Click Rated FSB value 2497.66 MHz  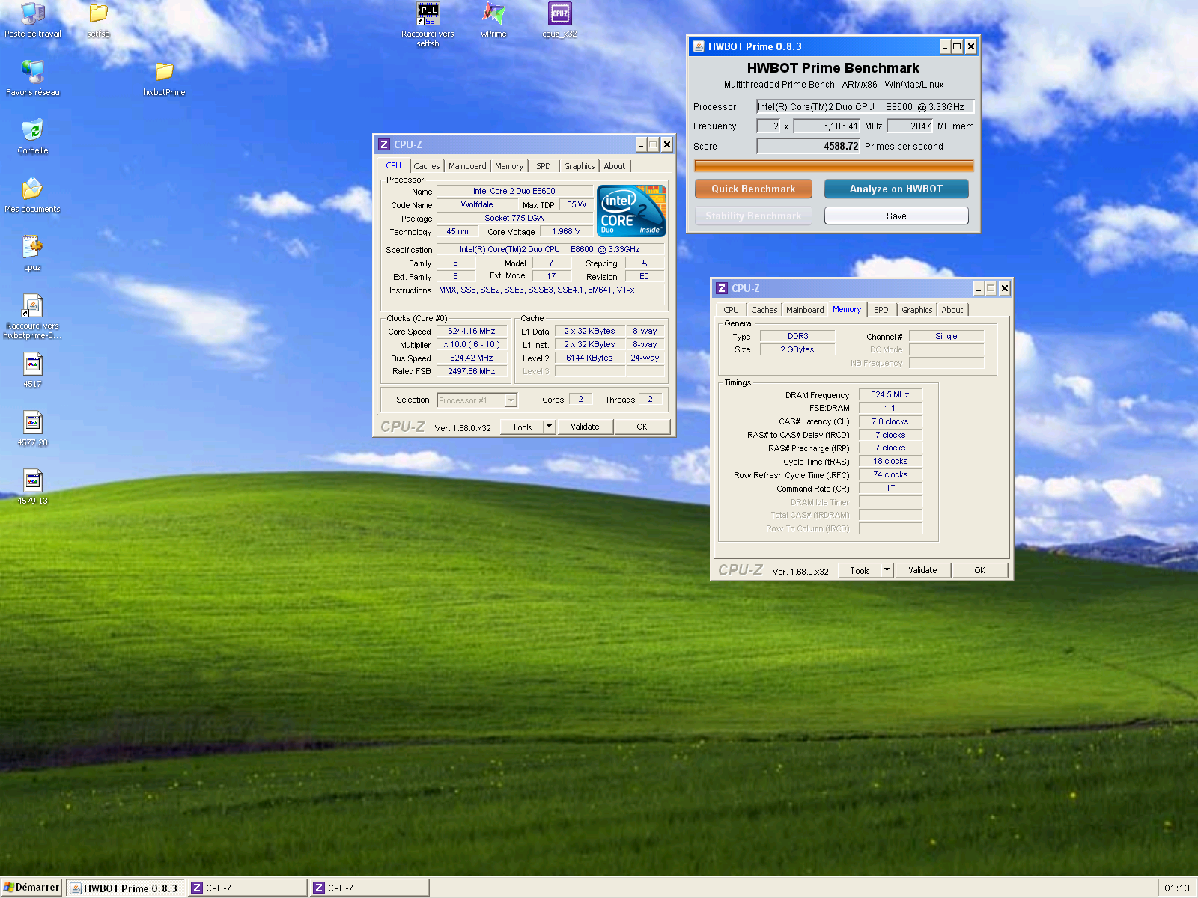(x=472, y=371)
